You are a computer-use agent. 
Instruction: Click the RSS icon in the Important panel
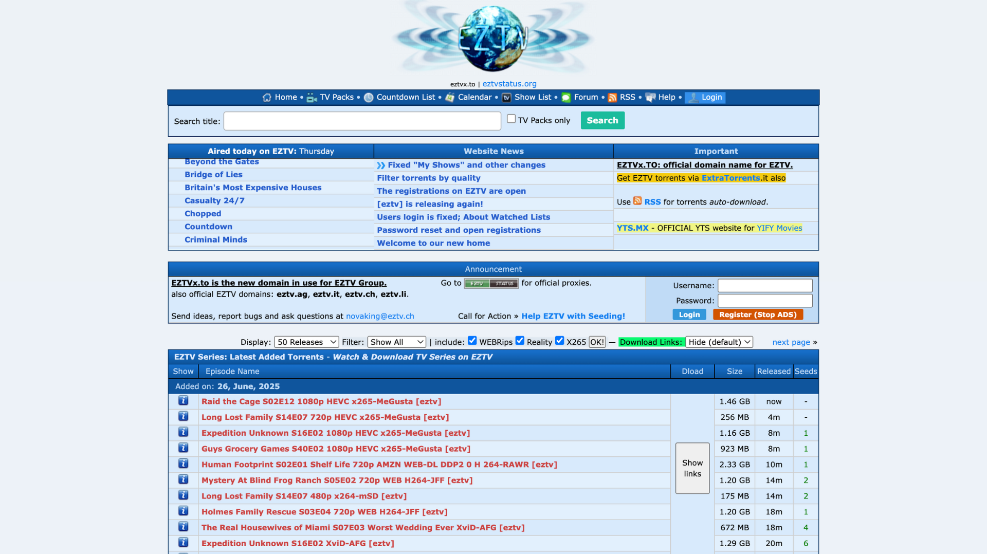pyautogui.click(x=637, y=201)
